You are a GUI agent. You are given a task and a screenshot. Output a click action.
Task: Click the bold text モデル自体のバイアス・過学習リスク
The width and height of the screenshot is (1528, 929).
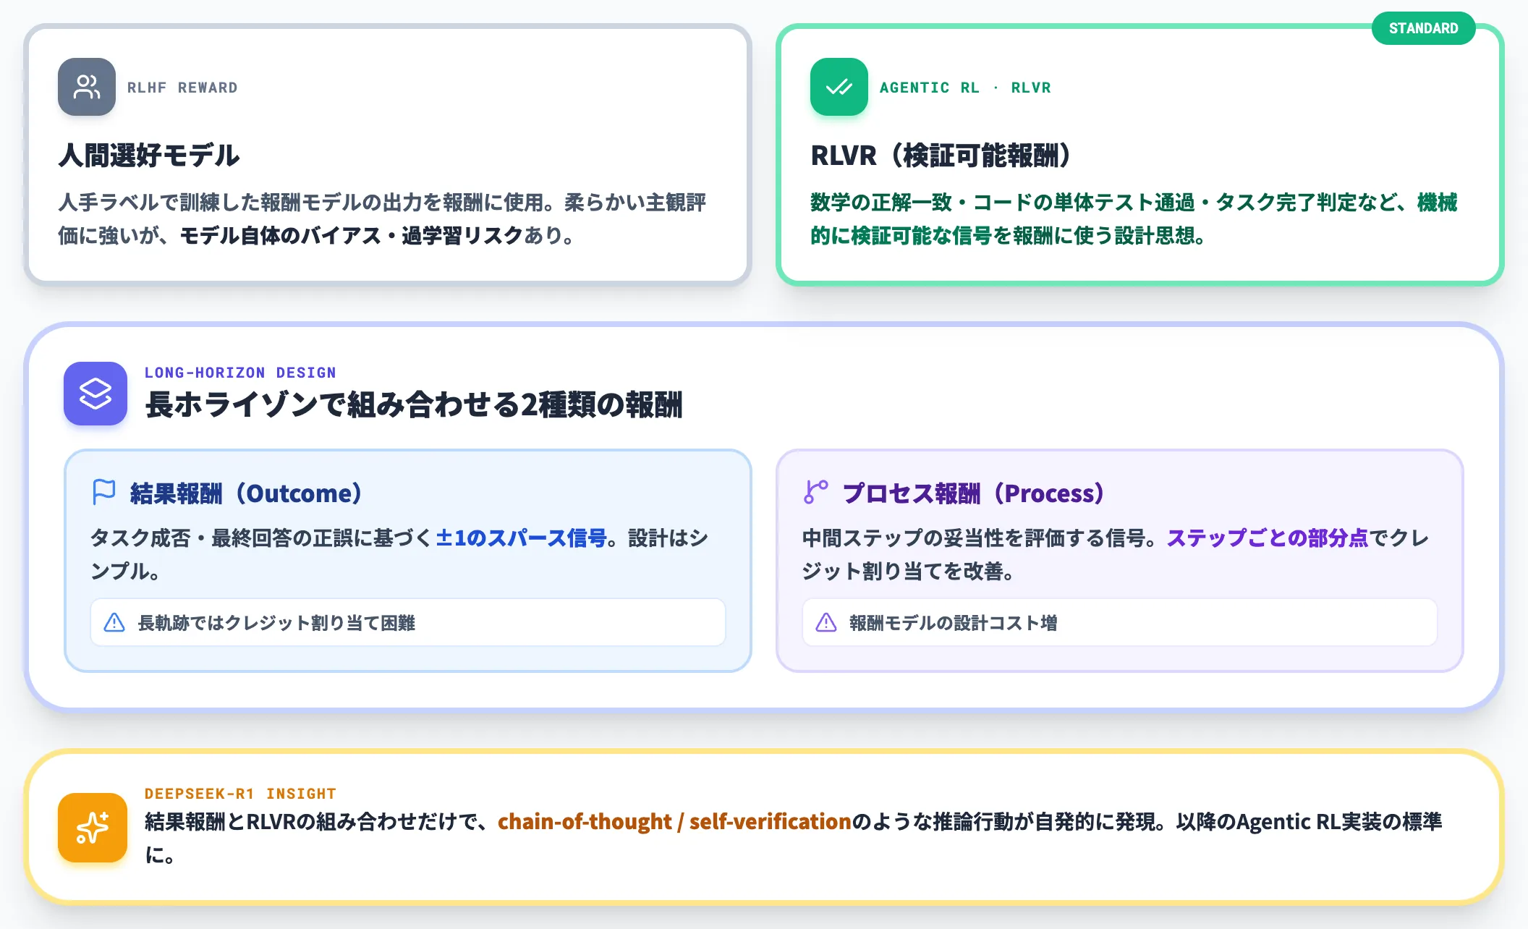(x=351, y=235)
